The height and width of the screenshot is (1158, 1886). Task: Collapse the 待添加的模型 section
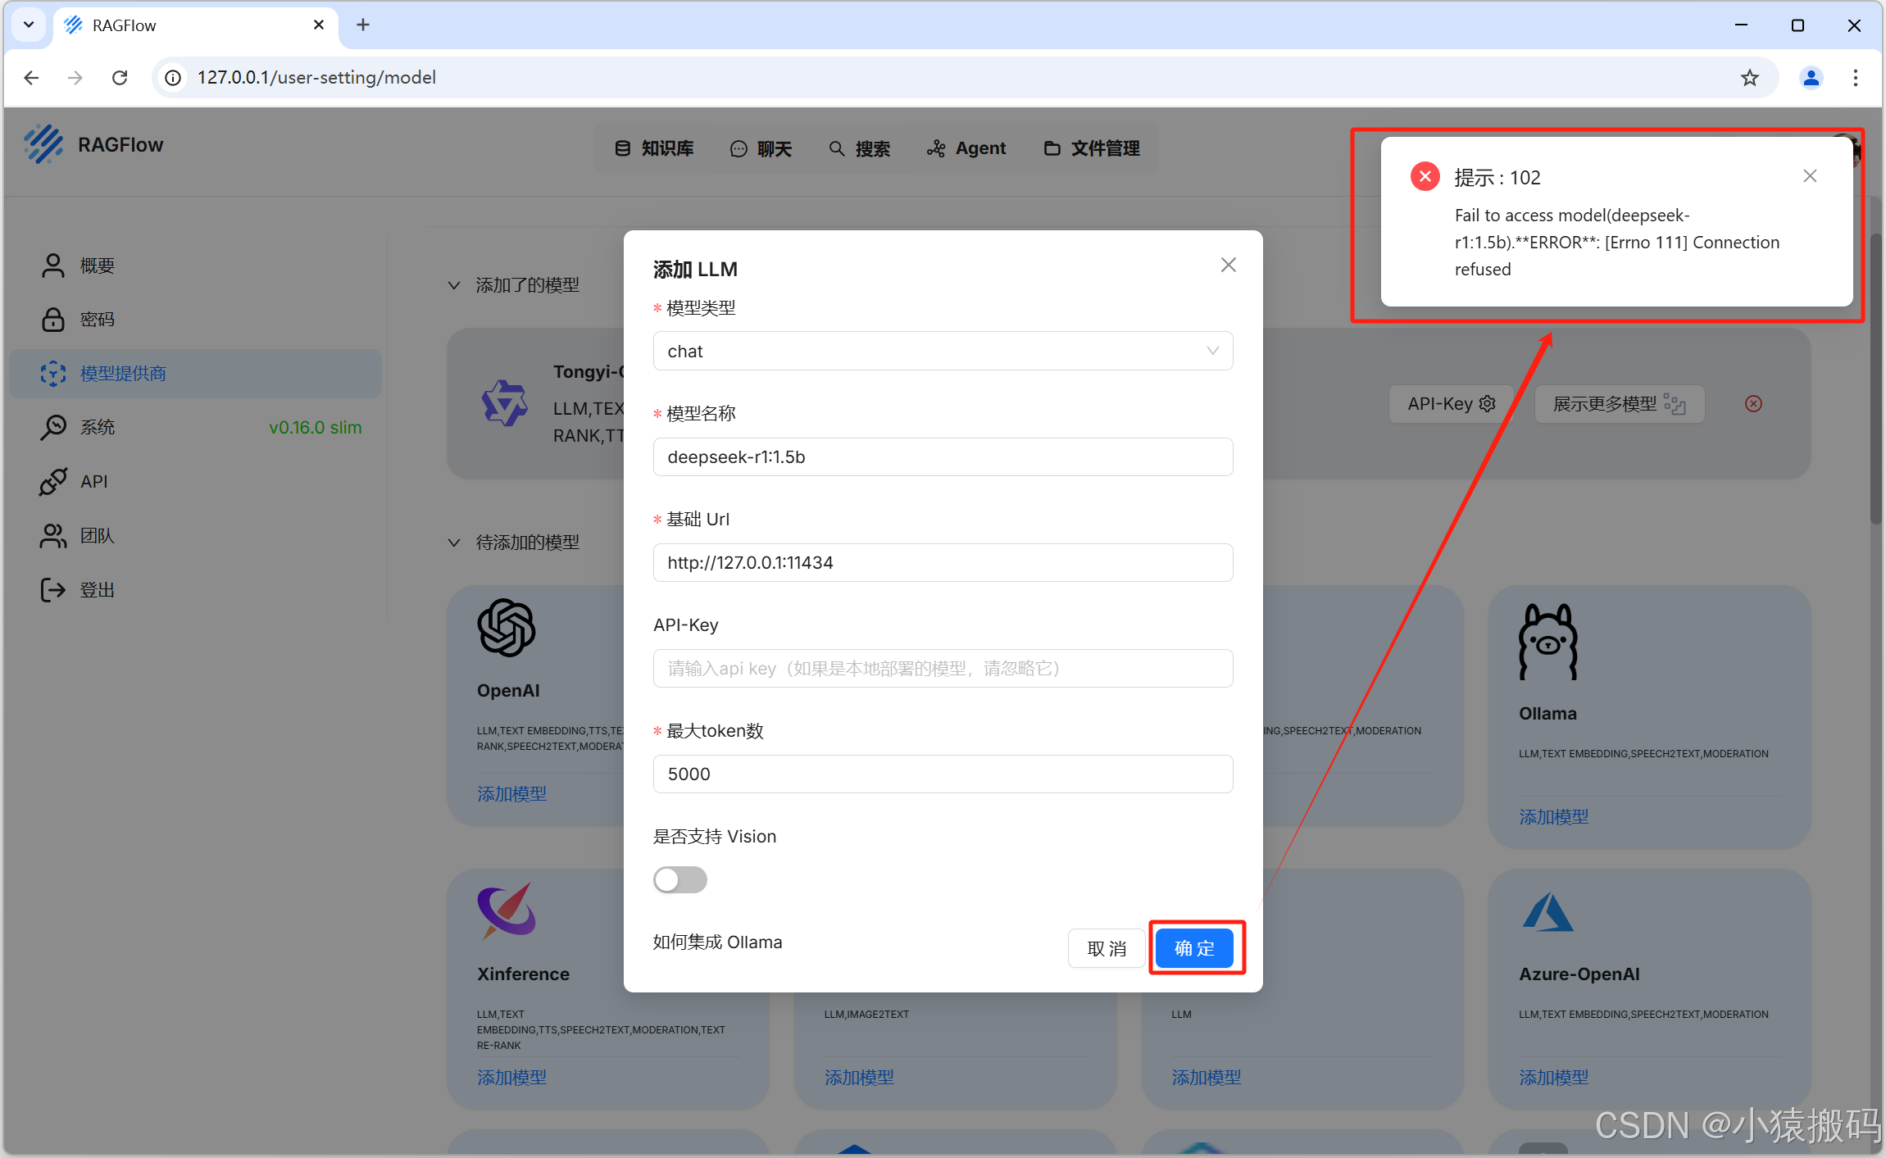pos(454,543)
